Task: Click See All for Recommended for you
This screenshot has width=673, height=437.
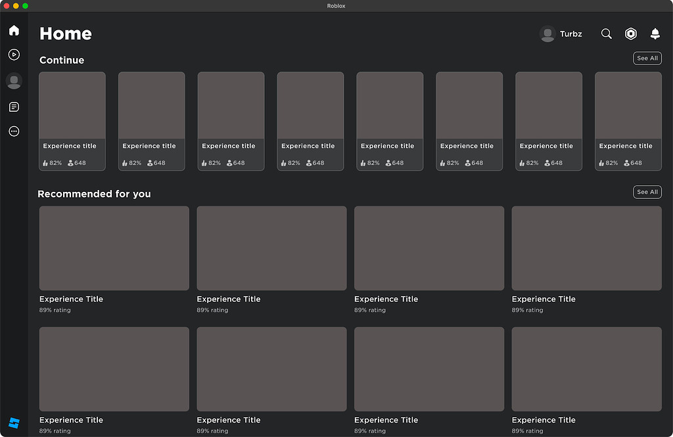Action: pyautogui.click(x=647, y=192)
